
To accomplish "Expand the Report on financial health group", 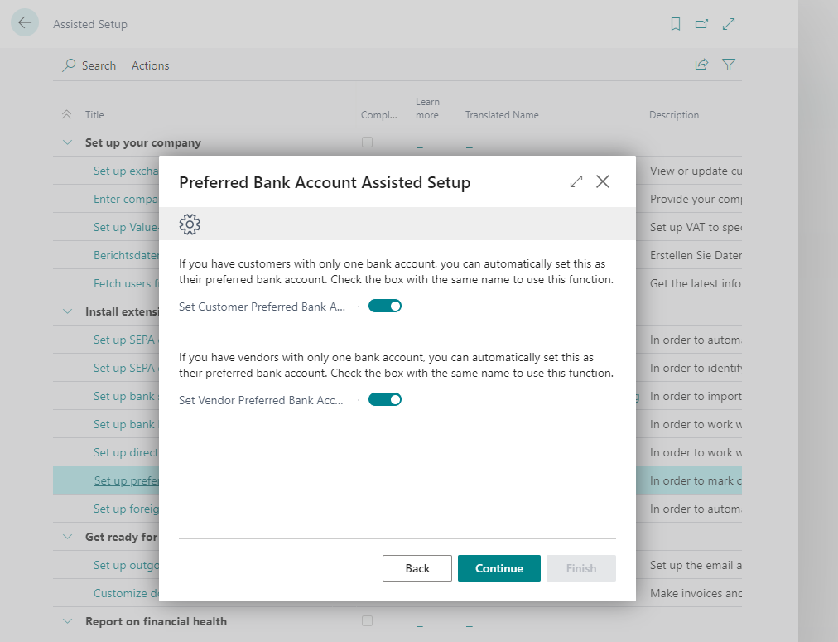I will coord(68,620).
